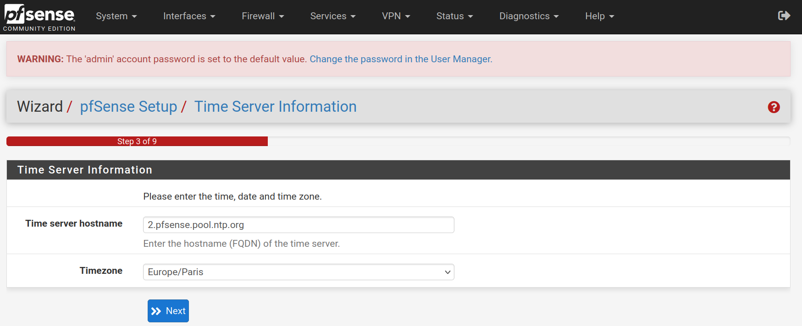The width and height of the screenshot is (802, 326).
Task: Click the WARNING text in the alert banner
Action: click(40, 59)
